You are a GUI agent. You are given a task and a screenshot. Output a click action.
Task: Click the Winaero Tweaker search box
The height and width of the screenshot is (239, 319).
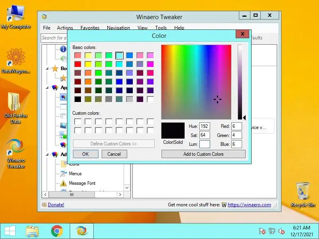click(54, 38)
